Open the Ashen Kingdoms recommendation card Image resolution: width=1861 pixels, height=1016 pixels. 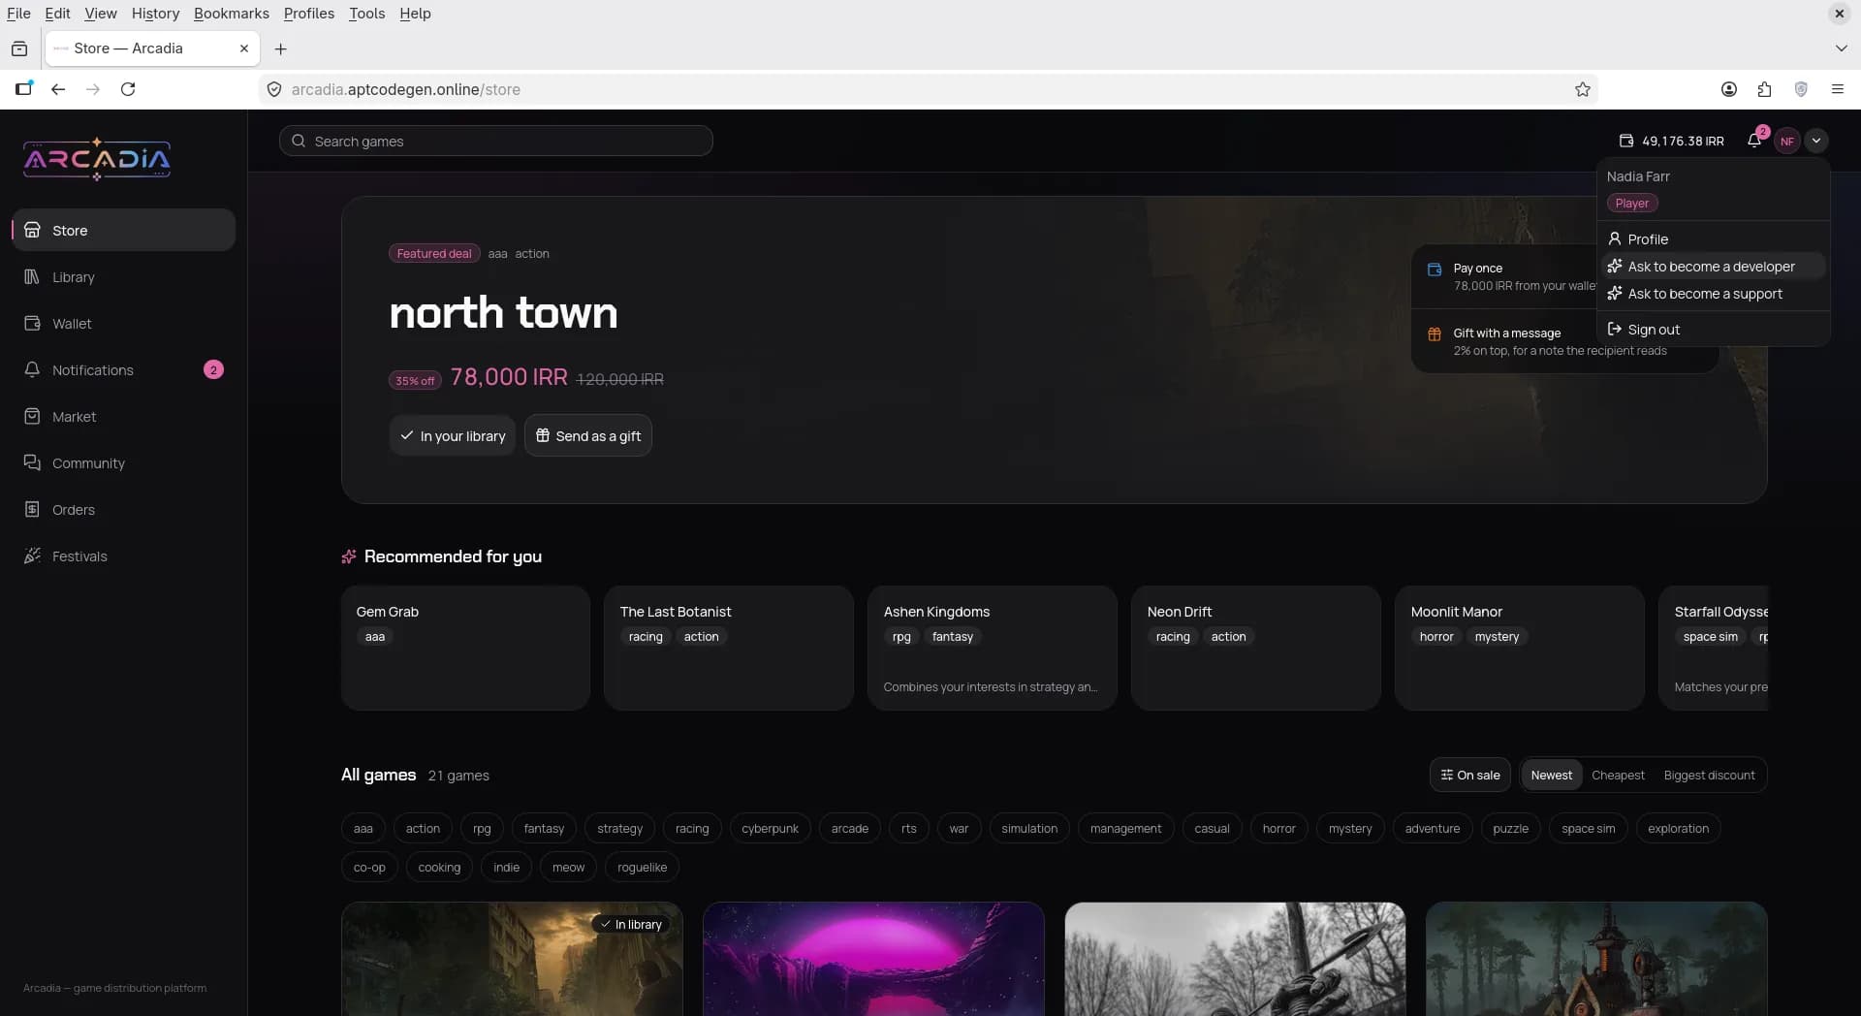(993, 648)
